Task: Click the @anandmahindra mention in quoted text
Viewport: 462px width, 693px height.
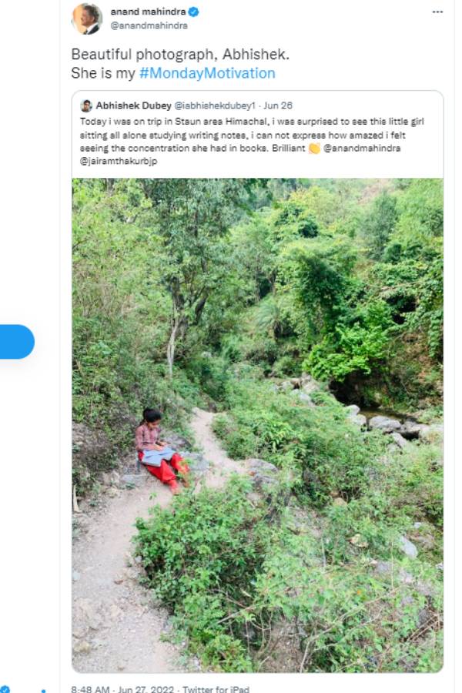Action: [362, 149]
